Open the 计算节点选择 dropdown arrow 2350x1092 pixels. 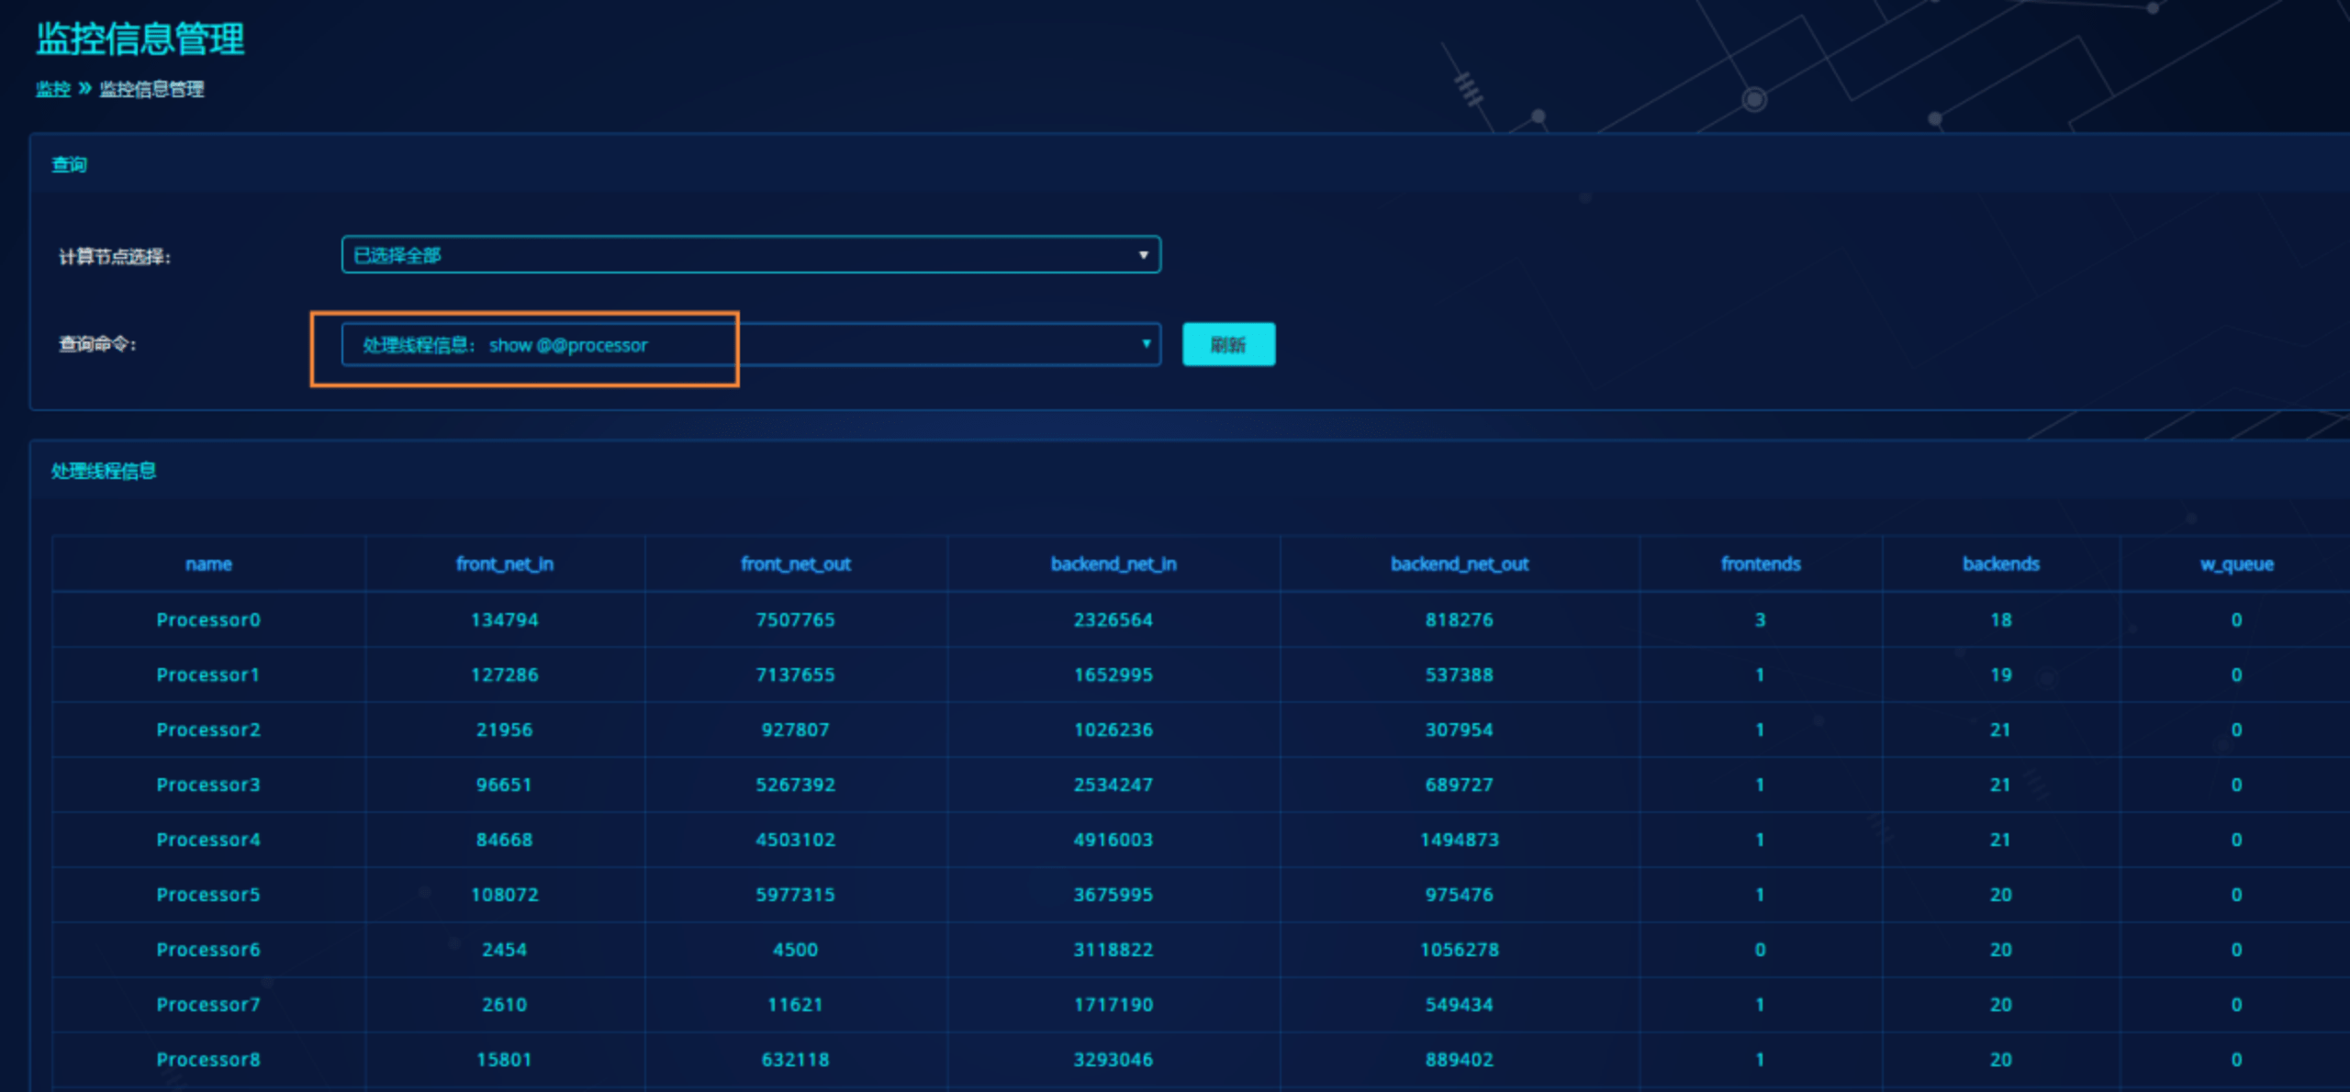tap(1143, 255)
